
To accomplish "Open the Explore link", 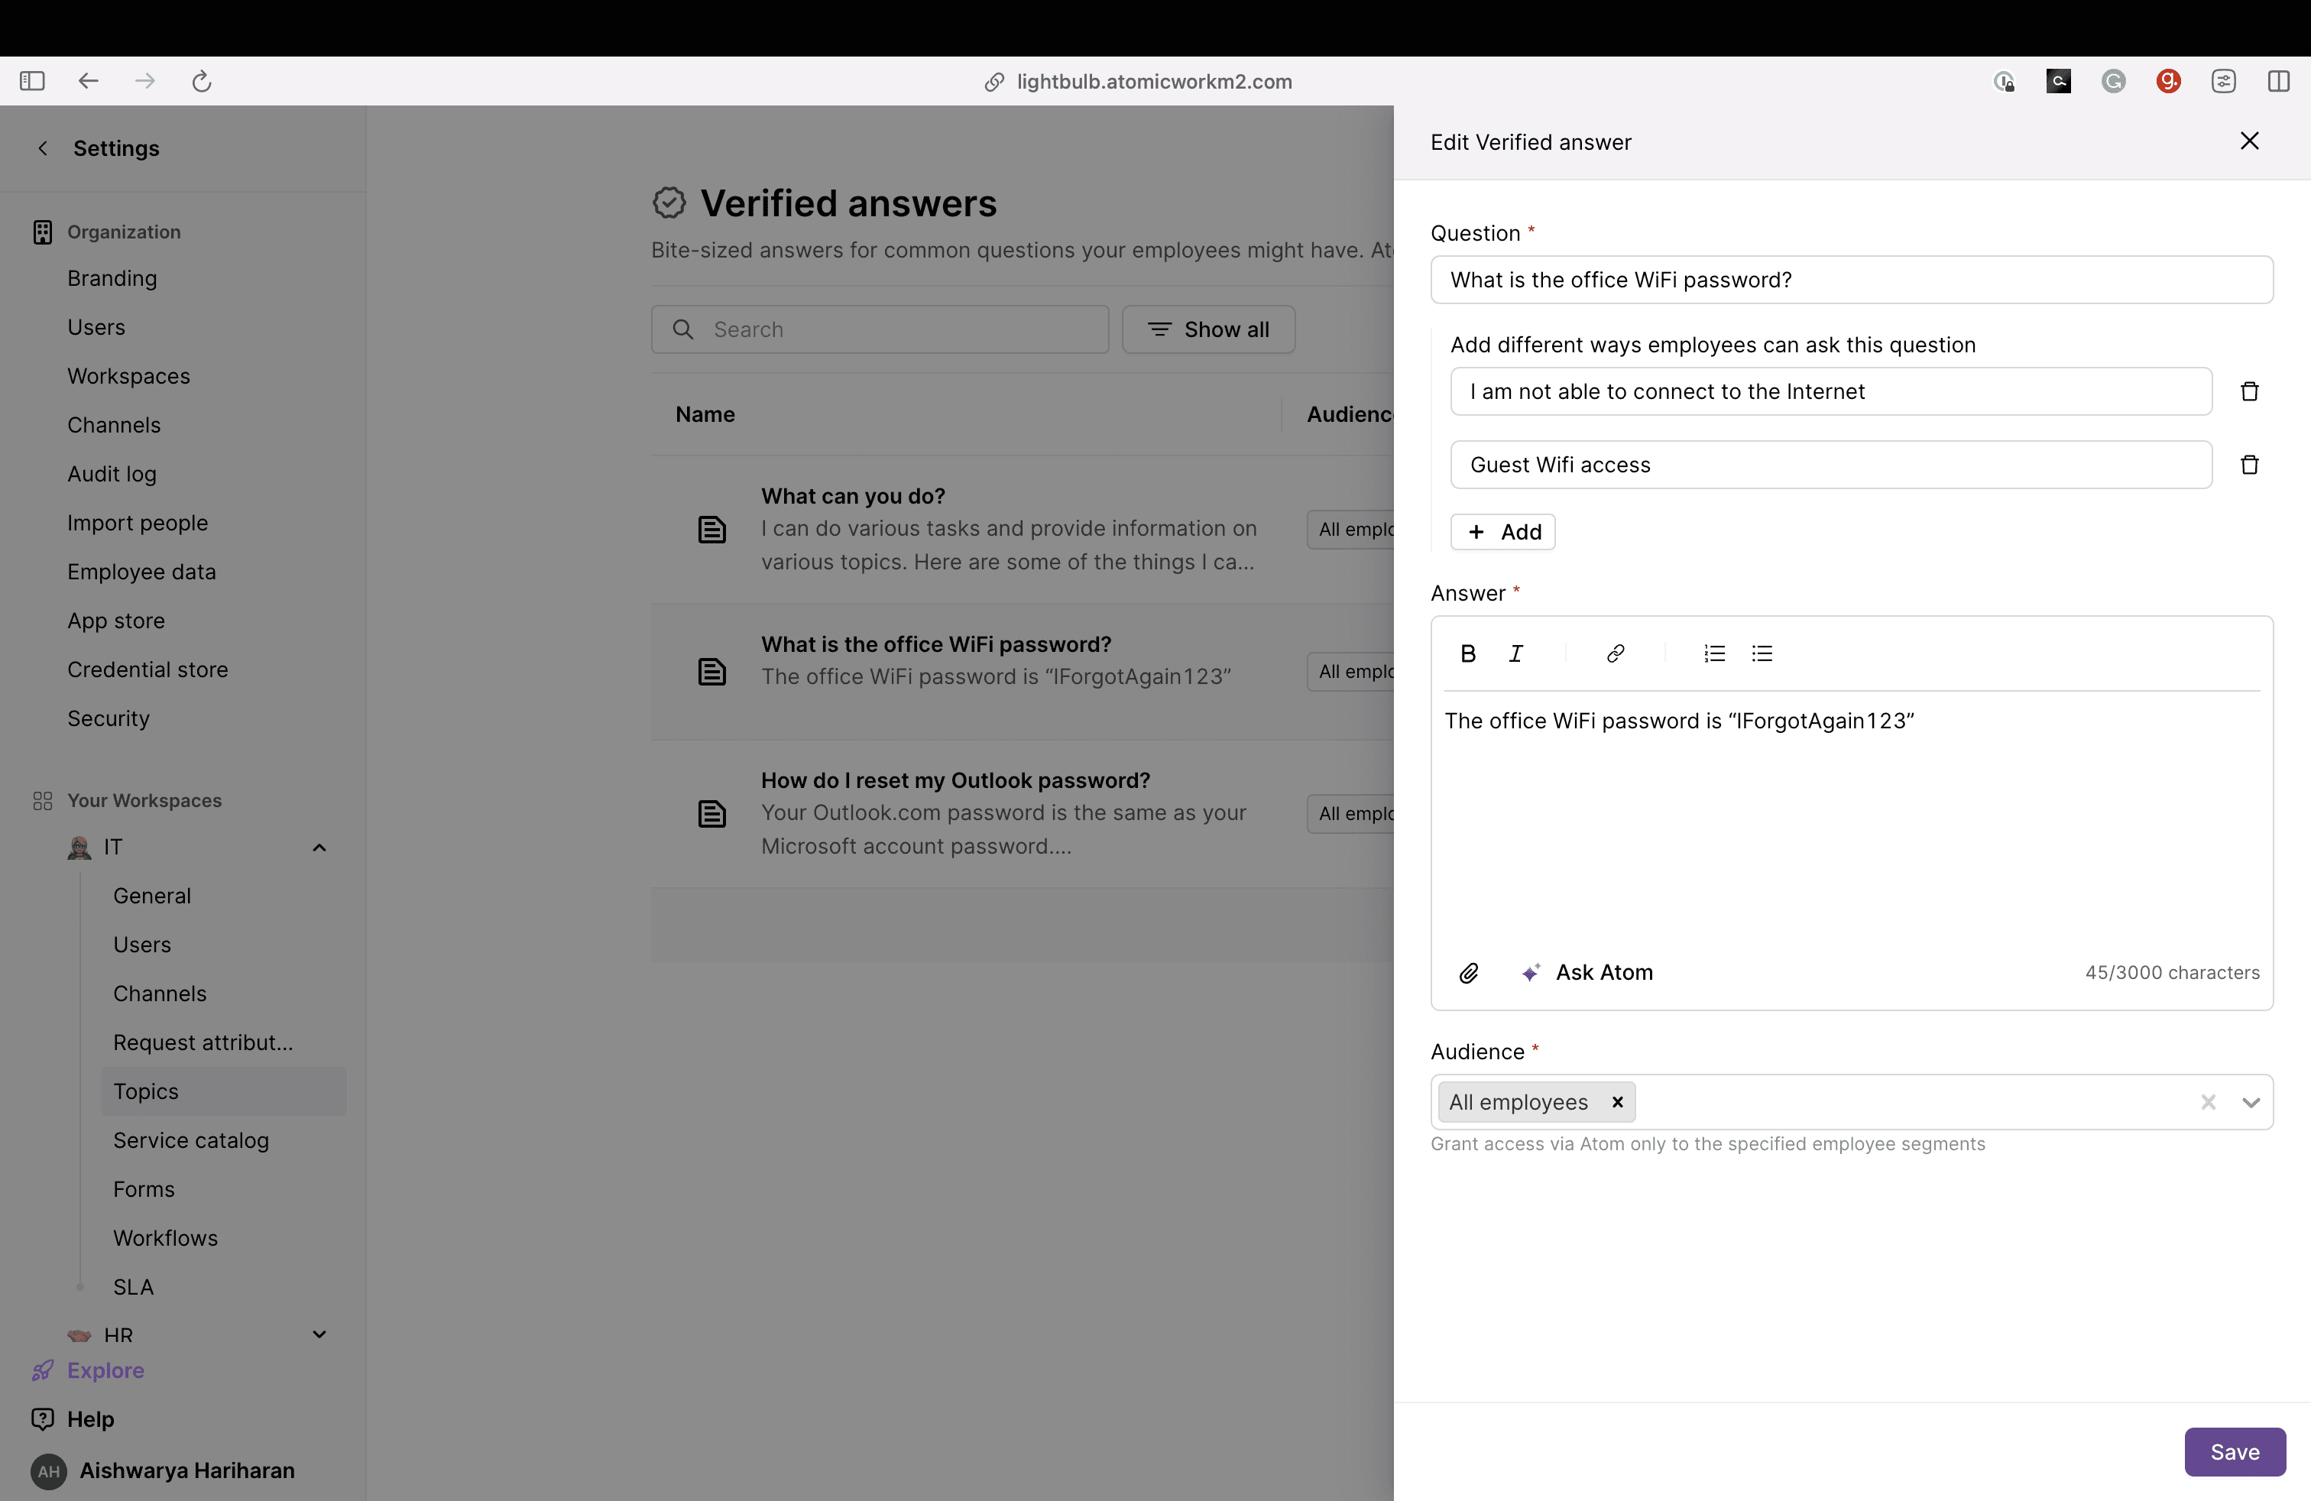I will click(105, 1371).
